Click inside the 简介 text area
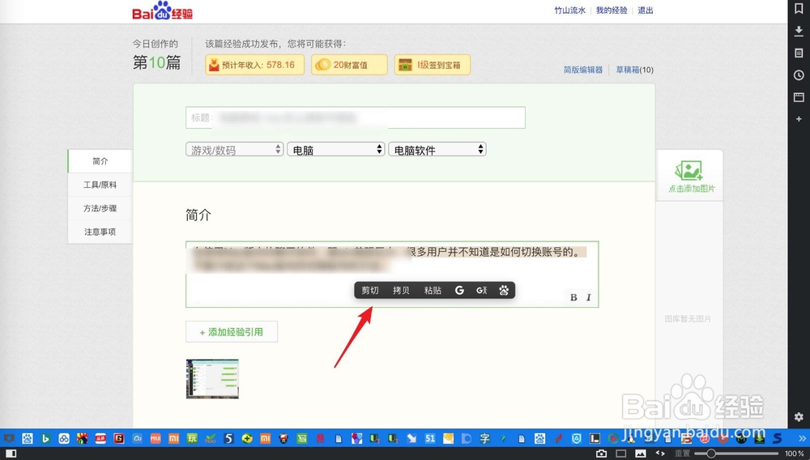810x460 pixels. 392,275
